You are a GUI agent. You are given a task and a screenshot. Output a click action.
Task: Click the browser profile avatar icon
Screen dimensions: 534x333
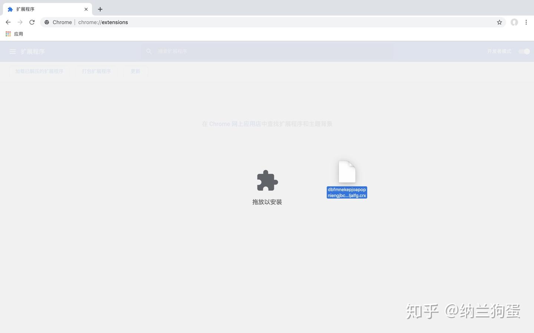click(x=514, y=22)
